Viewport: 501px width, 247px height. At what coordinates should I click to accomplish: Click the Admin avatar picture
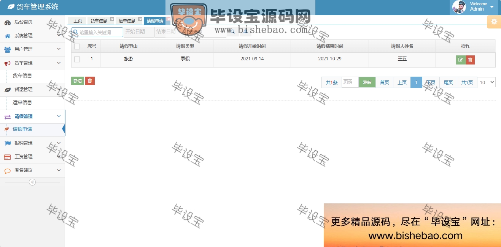(459, 7)
